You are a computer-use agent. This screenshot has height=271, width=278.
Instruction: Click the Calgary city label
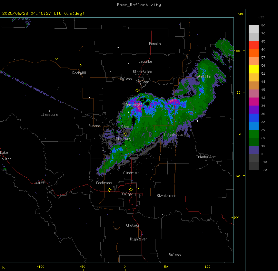pyautogui.click(x=129, y=194)
